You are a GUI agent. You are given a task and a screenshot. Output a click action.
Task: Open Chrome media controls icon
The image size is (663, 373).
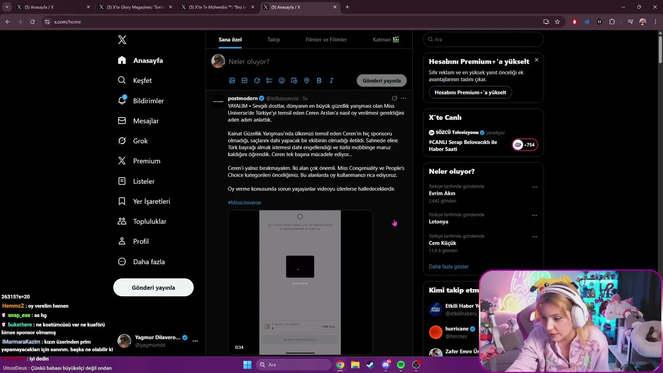[630, 22]
